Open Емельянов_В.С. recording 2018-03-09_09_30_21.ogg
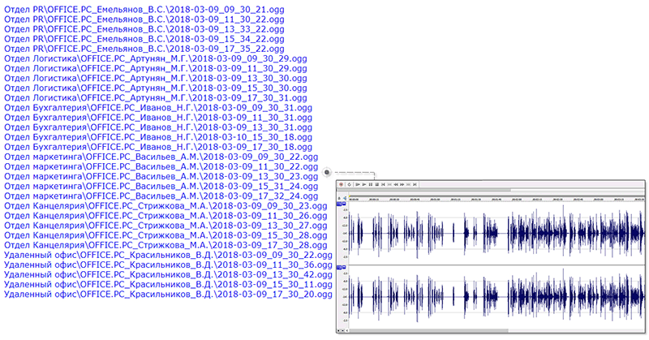649x340 pixels. [x=144, y=6]
